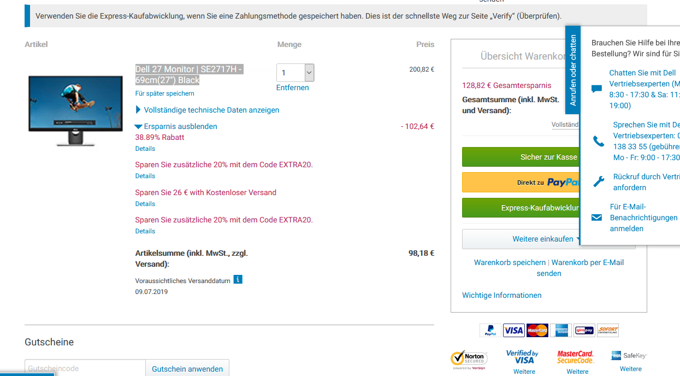This screenshot has height=376, width=680.
Task: Open the Menge quantity dropdown
Action: (x=295, y=73)
